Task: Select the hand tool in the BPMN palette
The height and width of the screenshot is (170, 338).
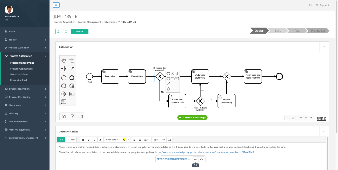Action: 64,60
